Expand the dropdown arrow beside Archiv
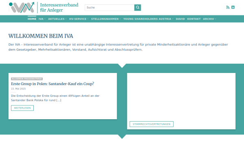 point(216,19)
